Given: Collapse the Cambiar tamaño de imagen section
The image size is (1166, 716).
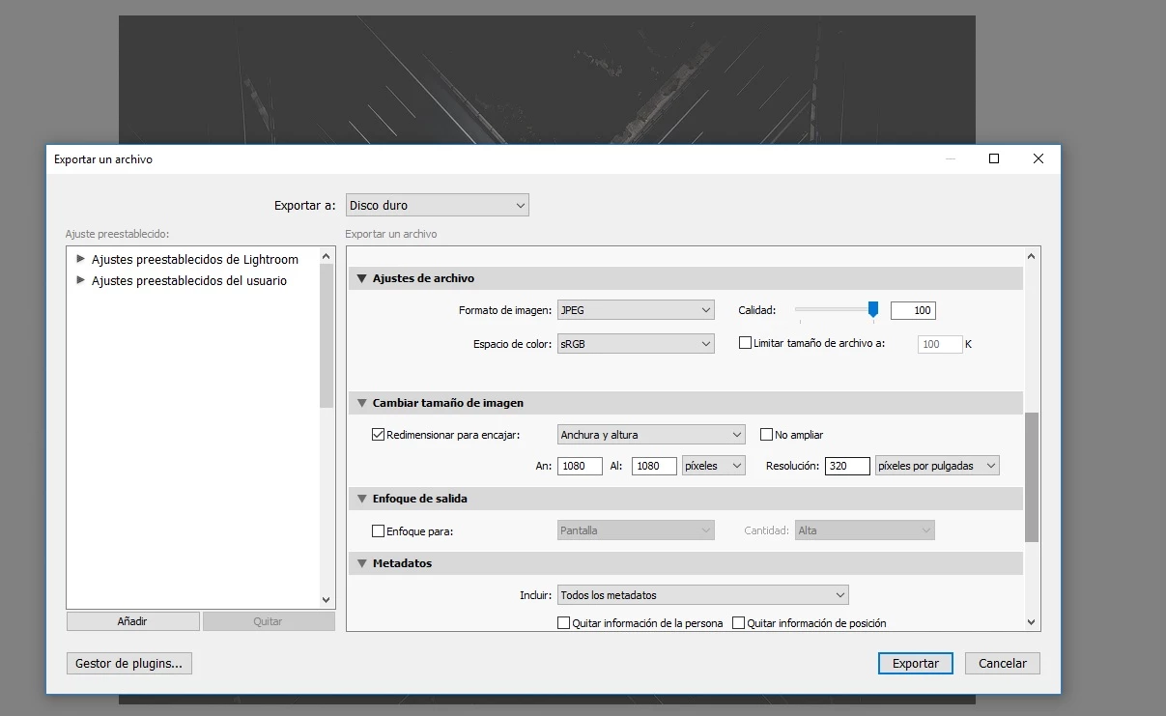Looking at the screenshot, I should click(x=362, y=403).
